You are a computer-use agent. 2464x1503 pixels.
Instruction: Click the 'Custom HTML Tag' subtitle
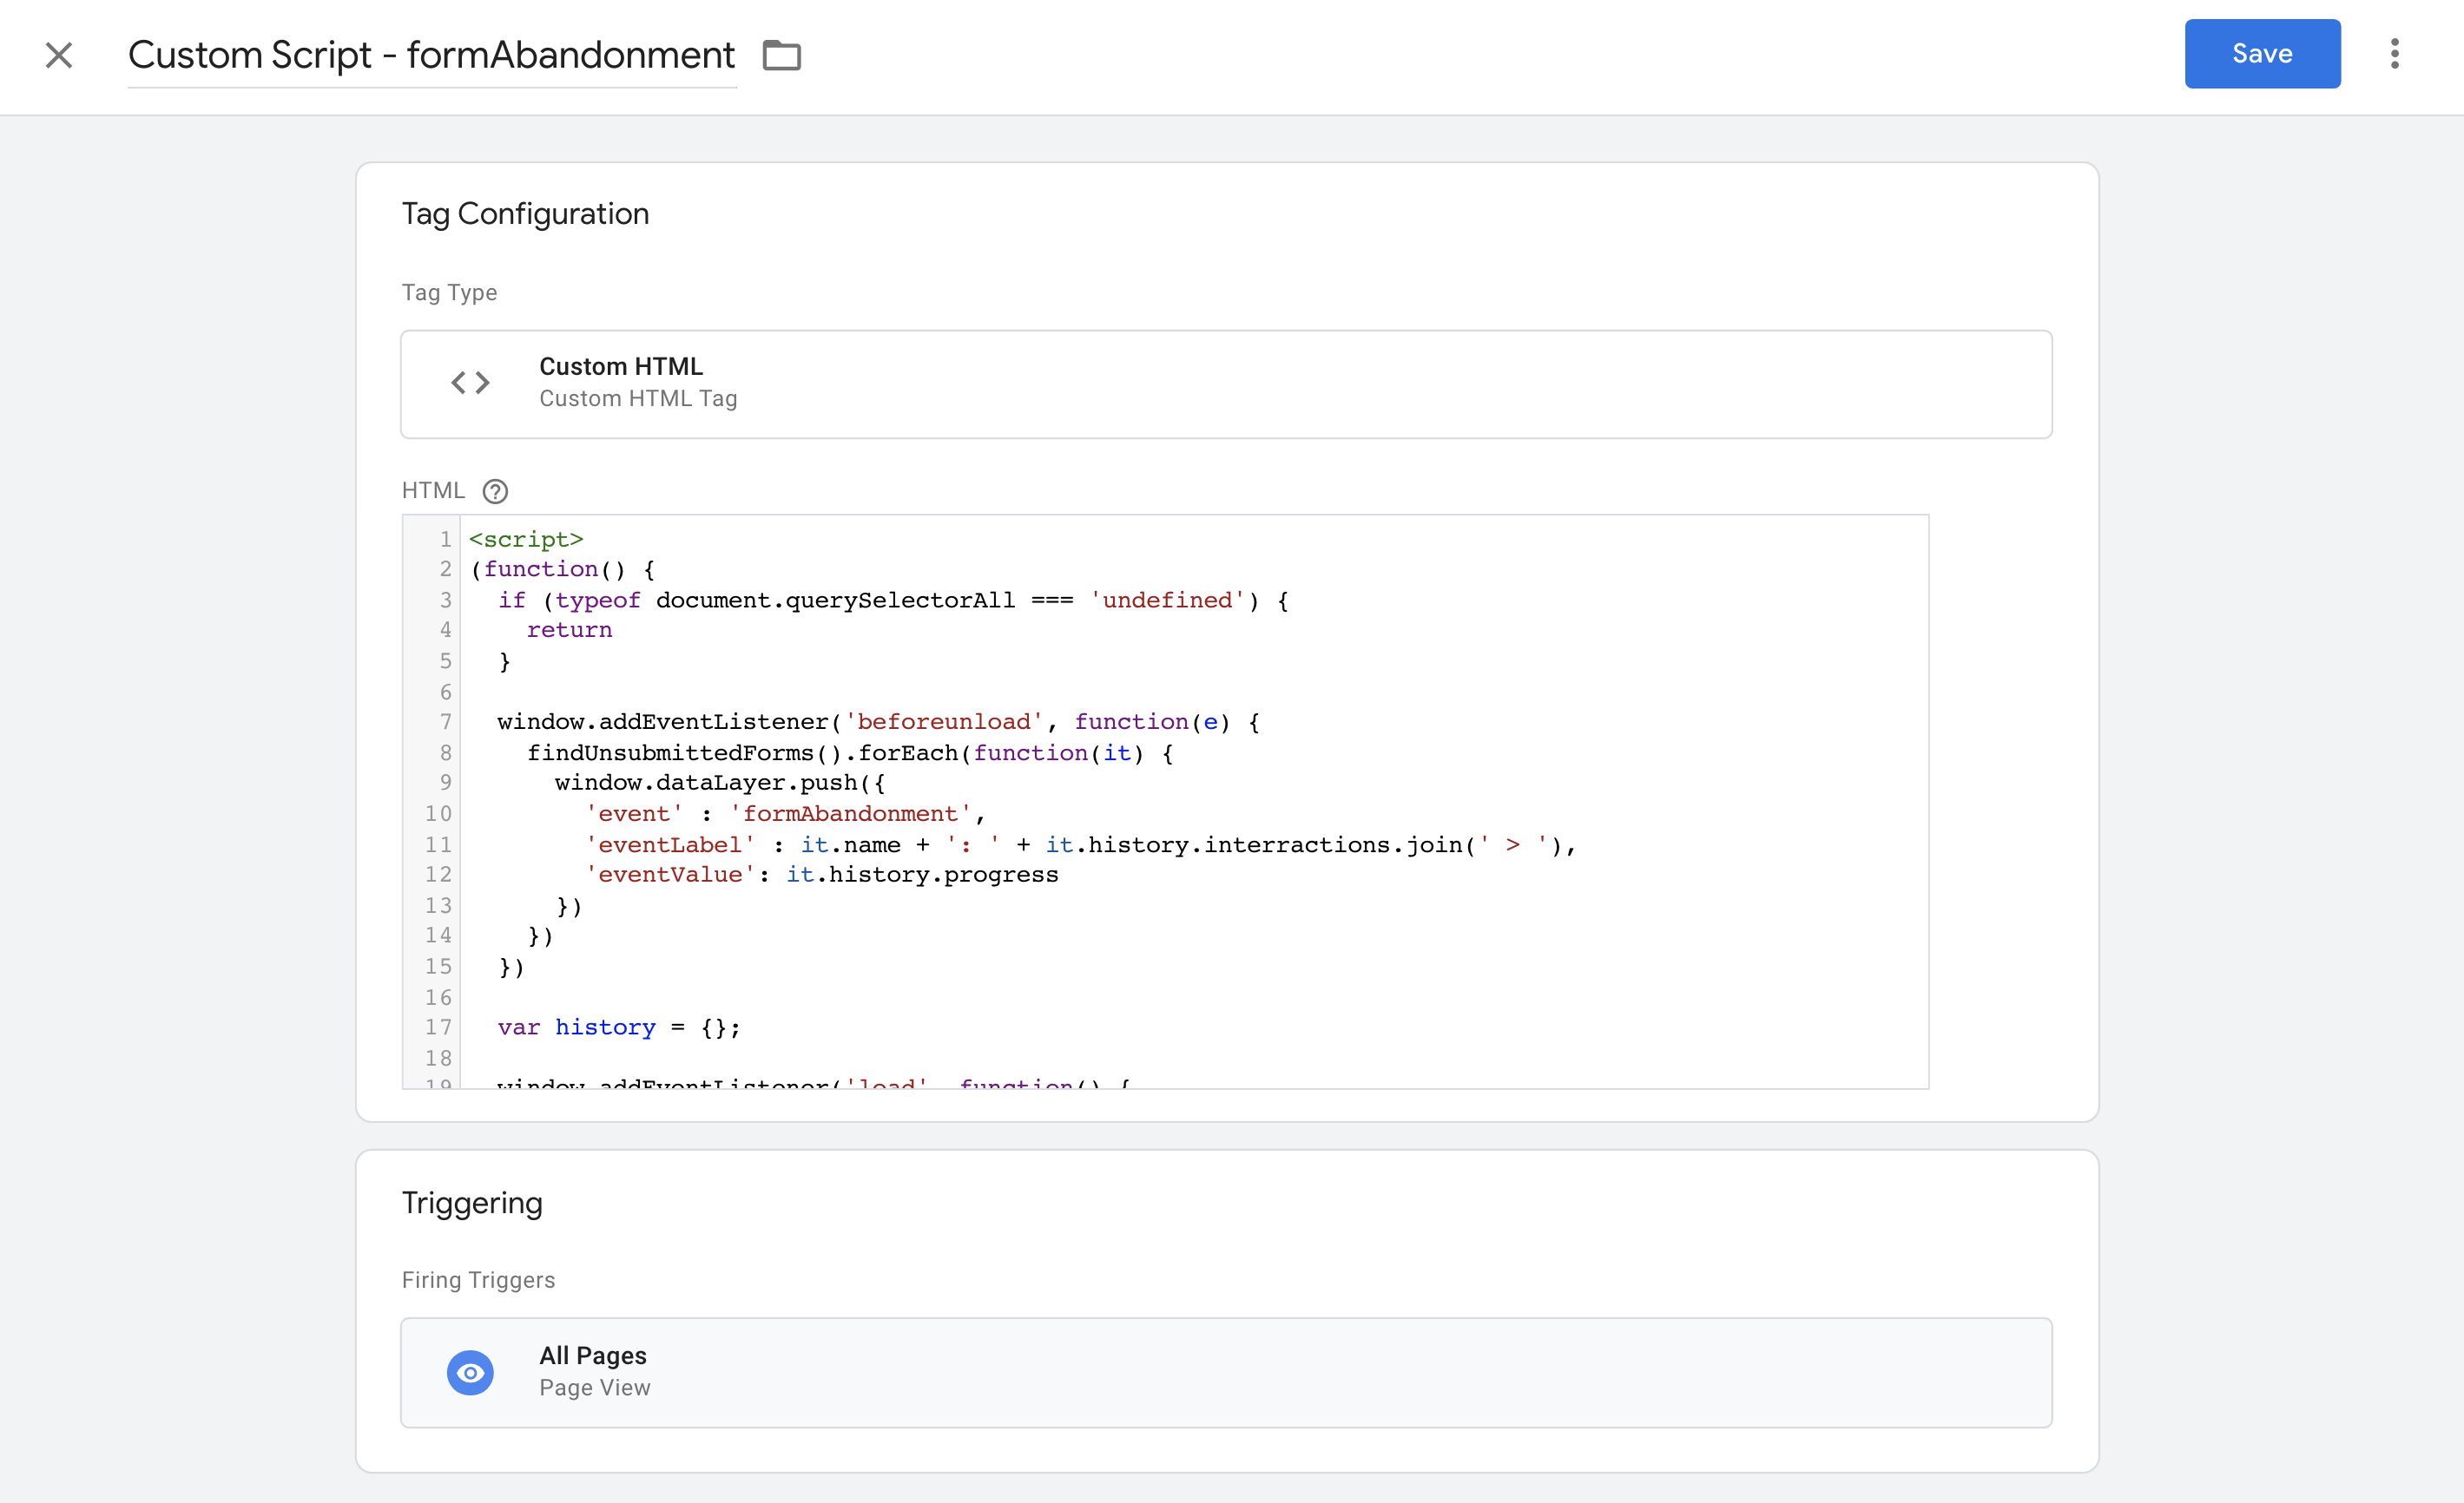[x=638, y=398]
